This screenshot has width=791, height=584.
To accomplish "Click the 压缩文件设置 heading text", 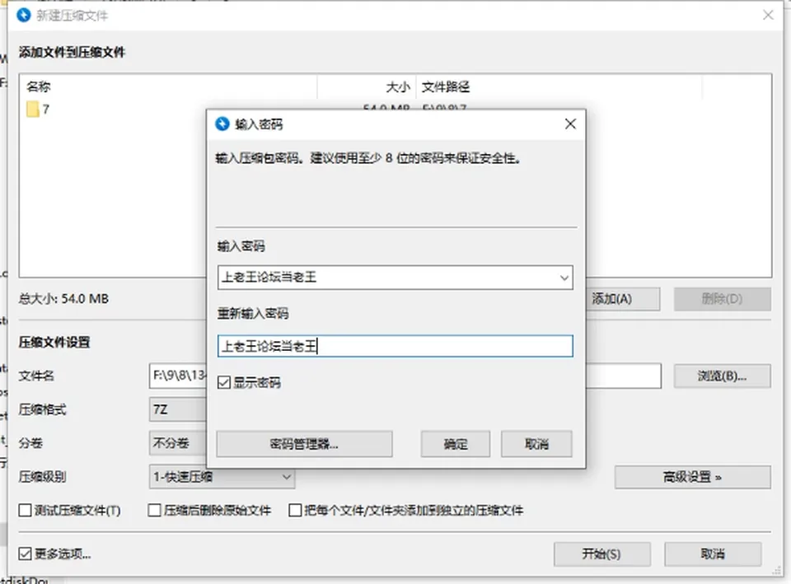I will click(54, 343).
